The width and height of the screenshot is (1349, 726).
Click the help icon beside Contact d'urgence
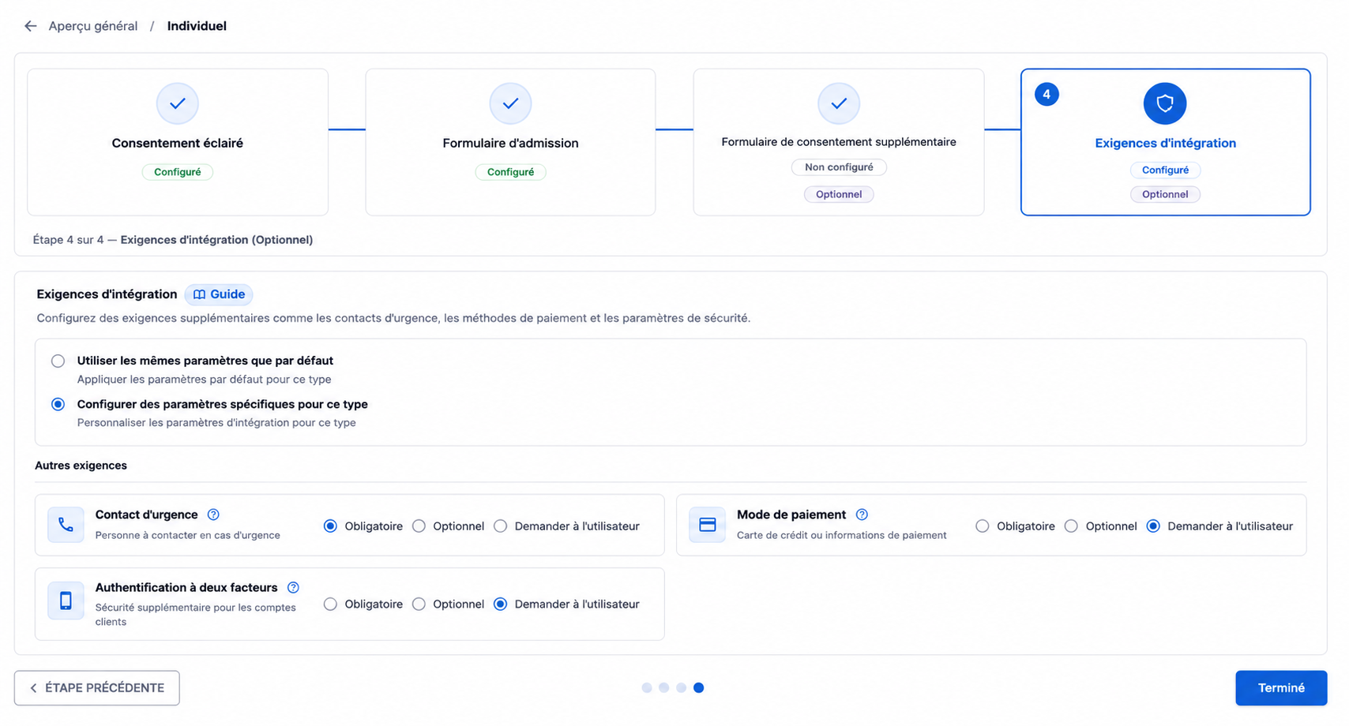click(x=213, y=515)
